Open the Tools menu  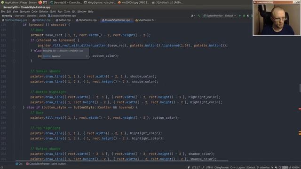coord(67,11)
